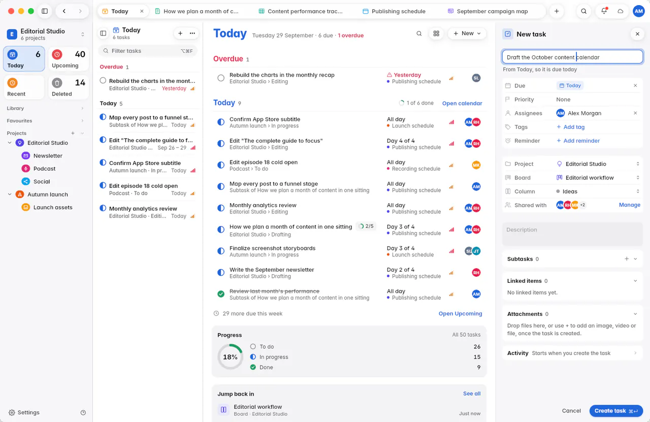Add a task with the Today list plus icon
The height and width of the screenshot is (422, 650).
click(x=180, y=34)
